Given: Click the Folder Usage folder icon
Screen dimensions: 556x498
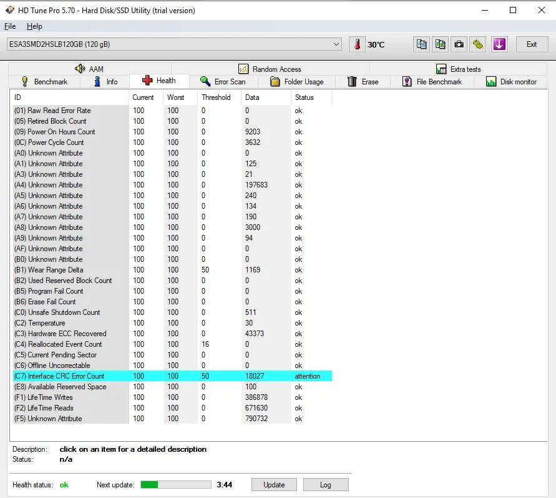Looking at the screenshot, I should [275, 82].
